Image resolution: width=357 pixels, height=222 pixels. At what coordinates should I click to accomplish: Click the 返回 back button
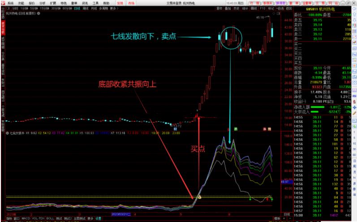pos(289,9)
